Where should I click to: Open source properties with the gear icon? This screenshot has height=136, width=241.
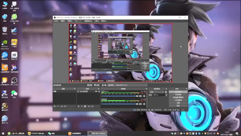[x=85, y=106]
